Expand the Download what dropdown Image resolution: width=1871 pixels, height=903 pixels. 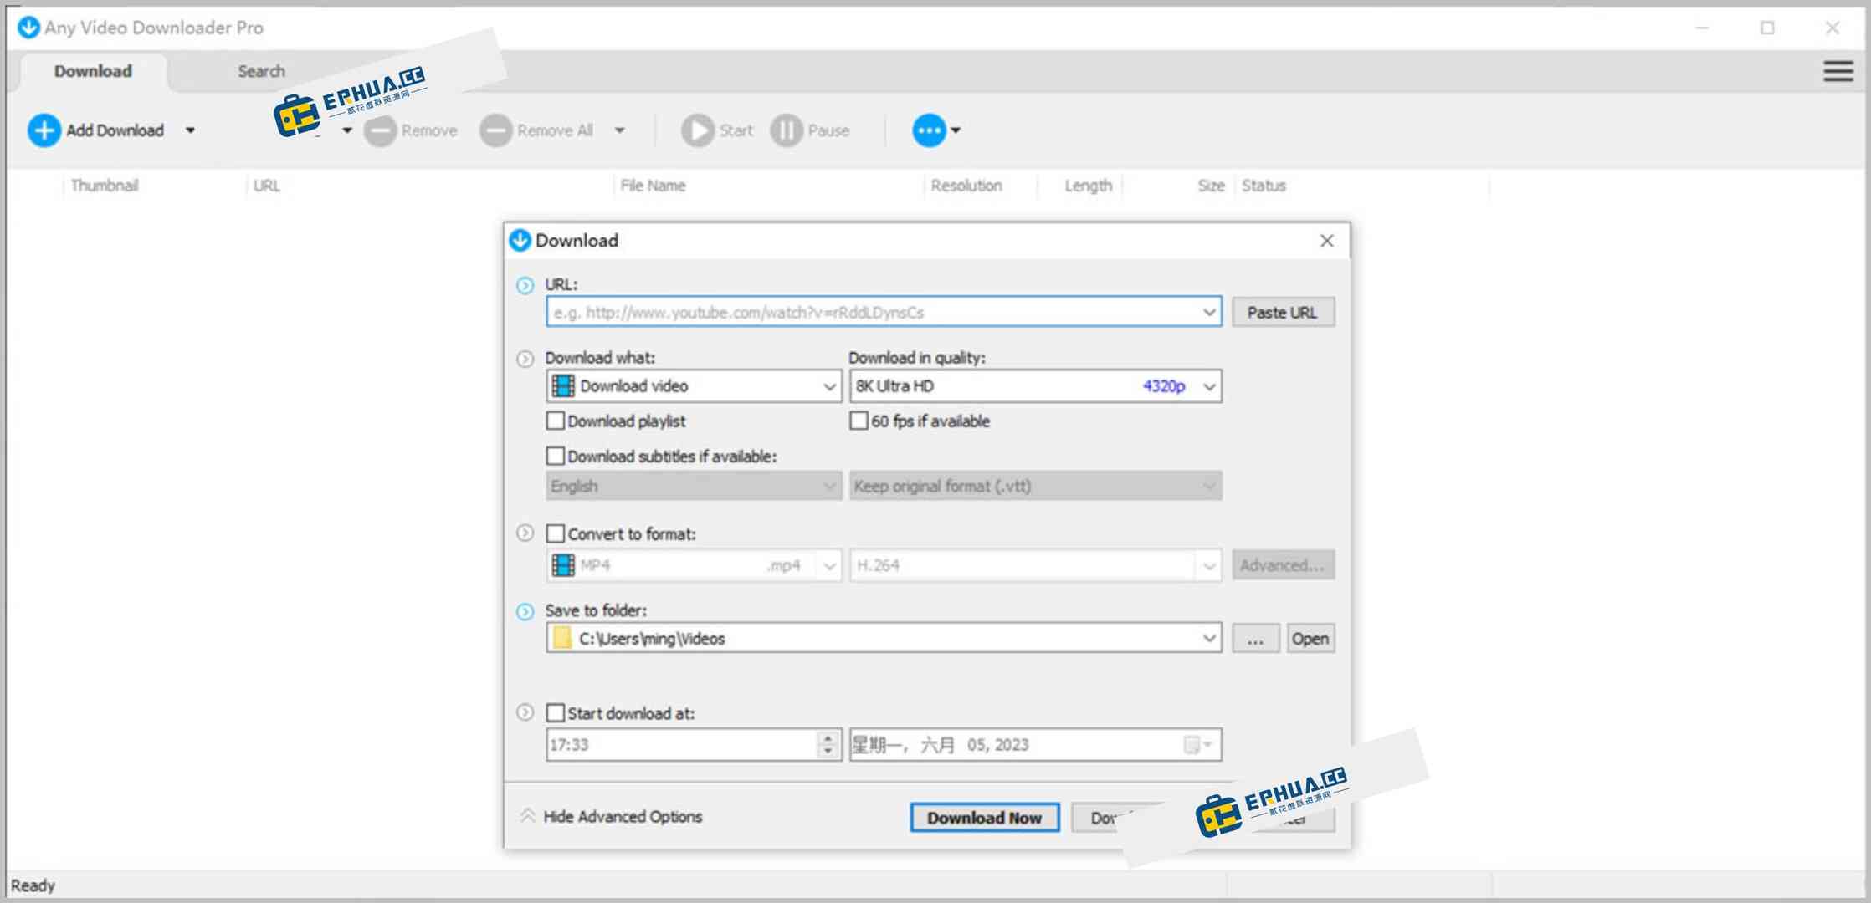pos(828,385)
